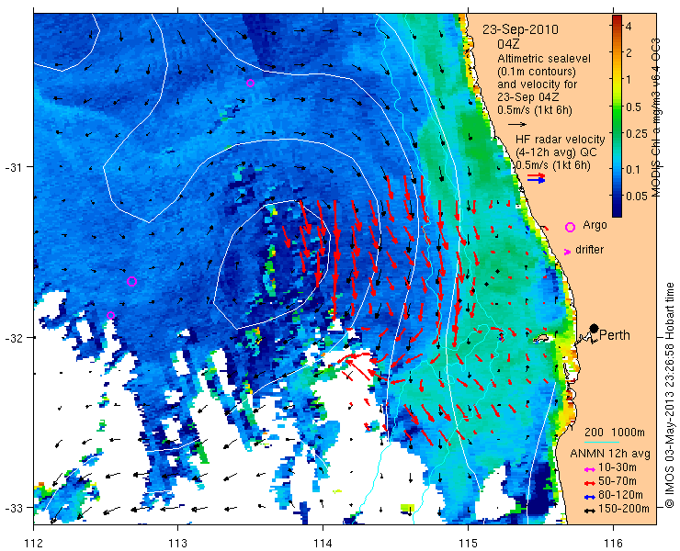Click the '50-70m' depth label

click(x=618, y=481)
